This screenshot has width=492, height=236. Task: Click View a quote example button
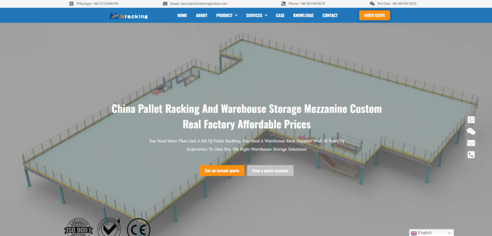270,170
